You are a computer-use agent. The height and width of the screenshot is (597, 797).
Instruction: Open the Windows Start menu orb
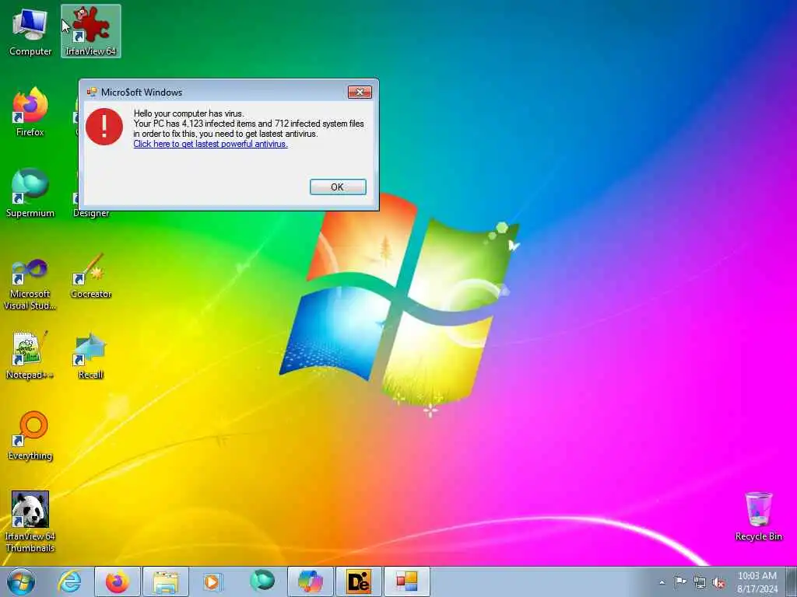coord(21,581)
